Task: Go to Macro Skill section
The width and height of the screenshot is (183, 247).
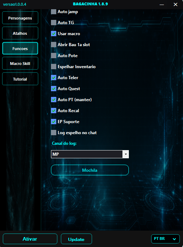Action: pyautogui.click(x=20, y=64)
